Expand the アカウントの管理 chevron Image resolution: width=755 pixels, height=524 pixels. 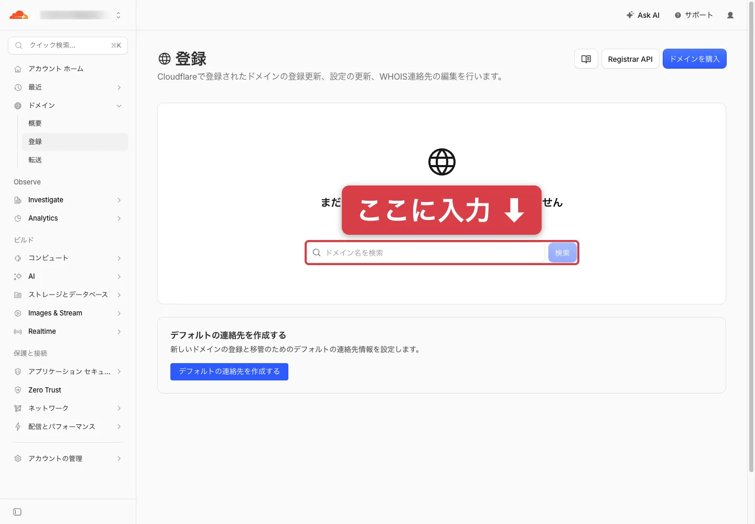click(119, 458)
